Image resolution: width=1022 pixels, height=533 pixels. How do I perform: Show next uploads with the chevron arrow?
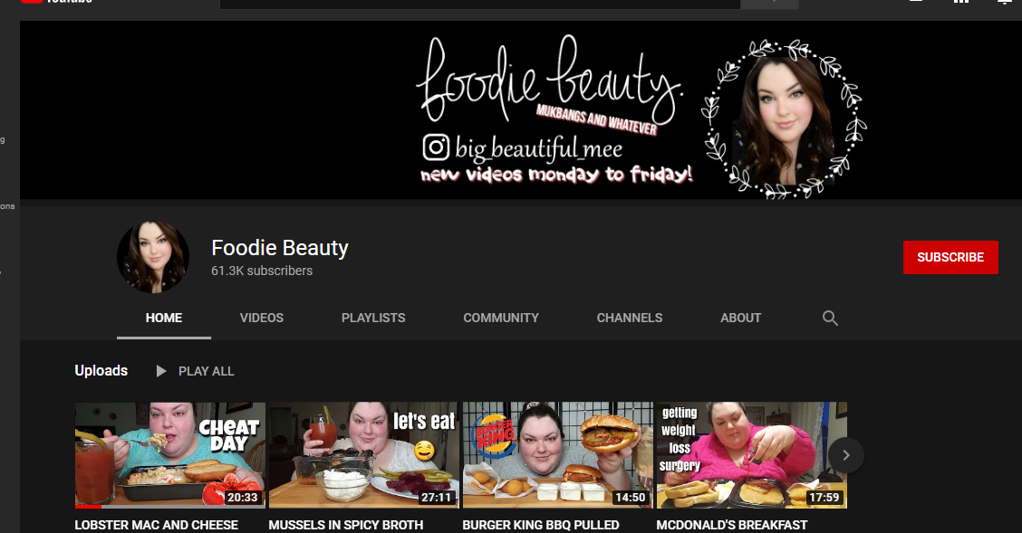click(846, 455)
